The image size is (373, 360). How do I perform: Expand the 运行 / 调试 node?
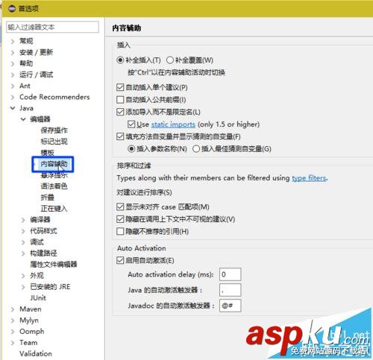[13, 75]
